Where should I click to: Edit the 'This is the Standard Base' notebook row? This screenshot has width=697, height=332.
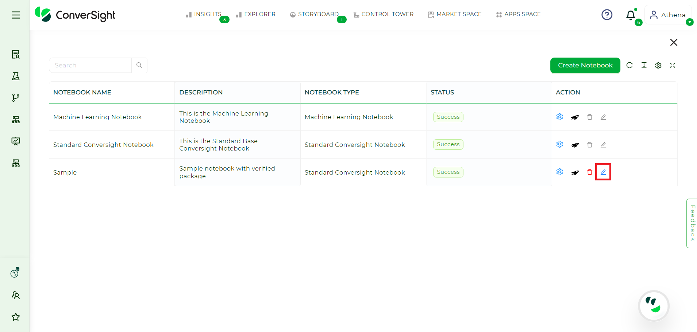[x=603, y=145]
